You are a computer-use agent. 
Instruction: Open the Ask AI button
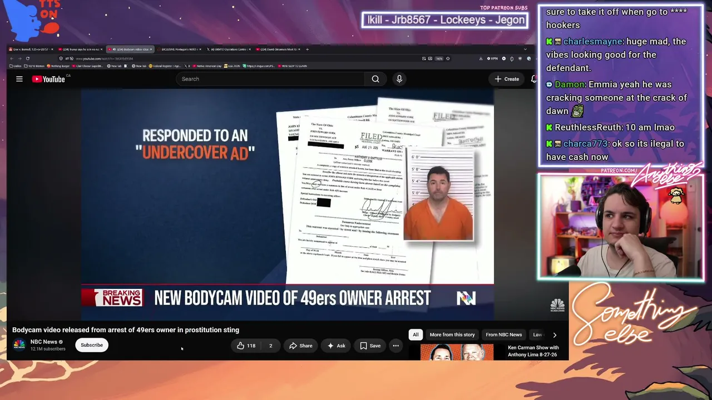(336, 346)
